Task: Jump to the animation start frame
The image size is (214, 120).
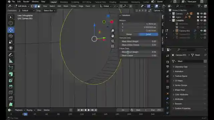Action: pyautogui.click(x=79, y=110)
